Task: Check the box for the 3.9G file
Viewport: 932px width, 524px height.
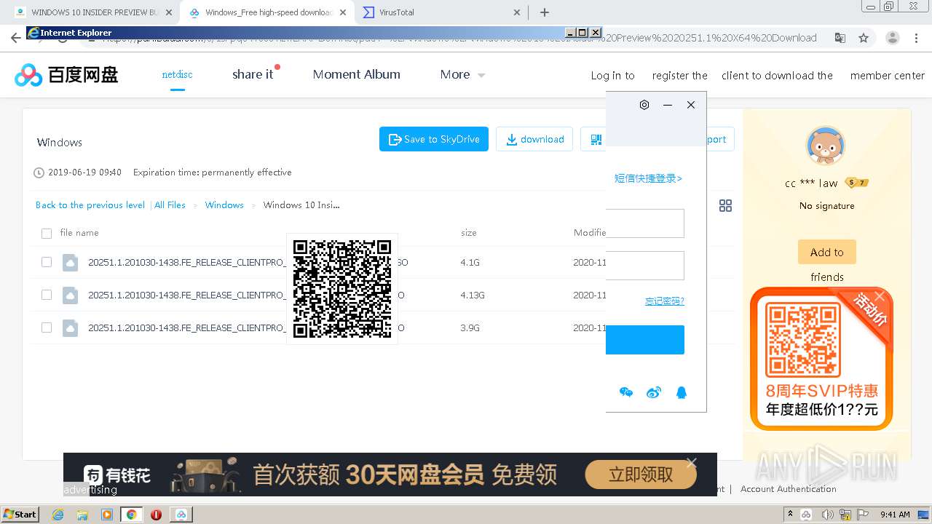Action: 47,327
